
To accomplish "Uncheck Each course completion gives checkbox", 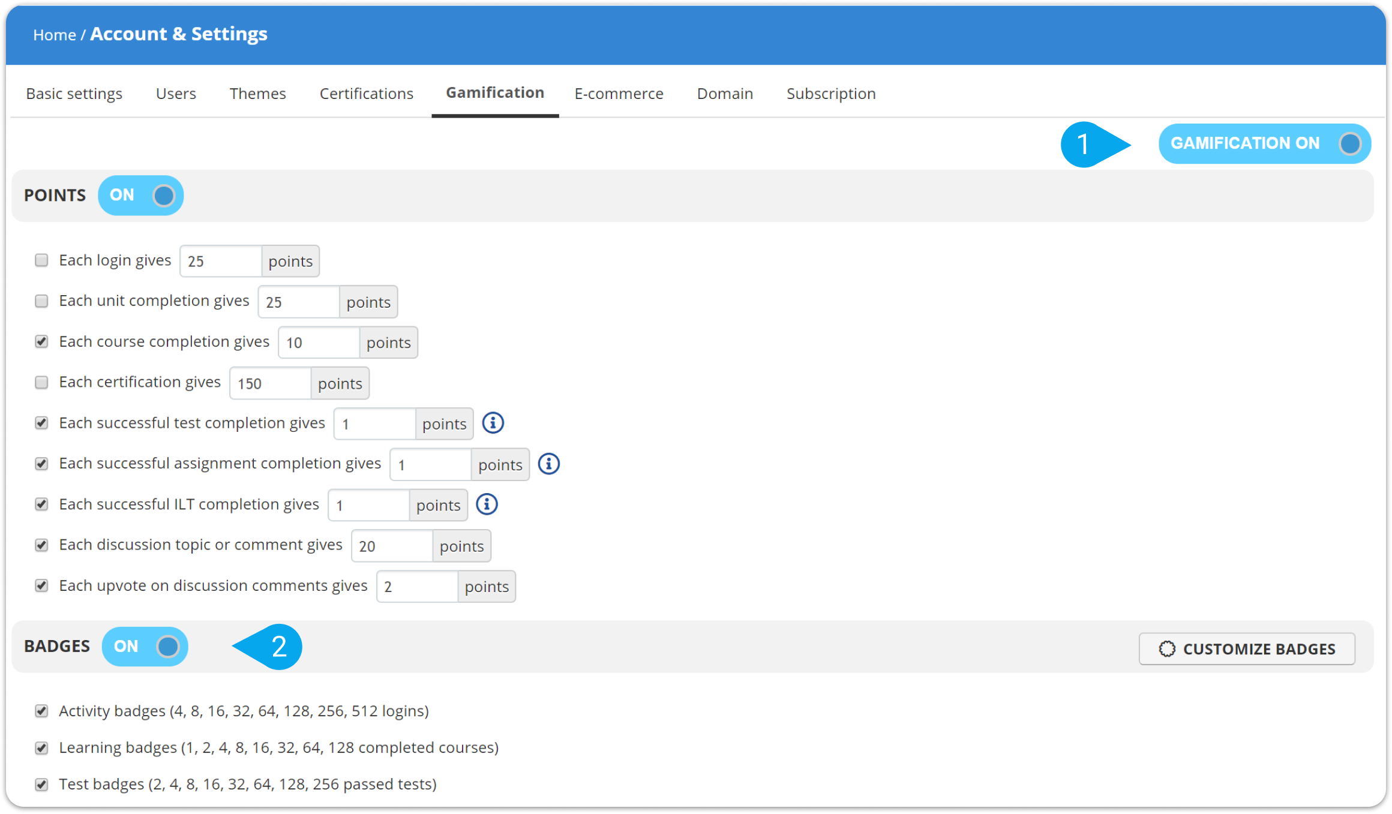I will pos(41,341).
